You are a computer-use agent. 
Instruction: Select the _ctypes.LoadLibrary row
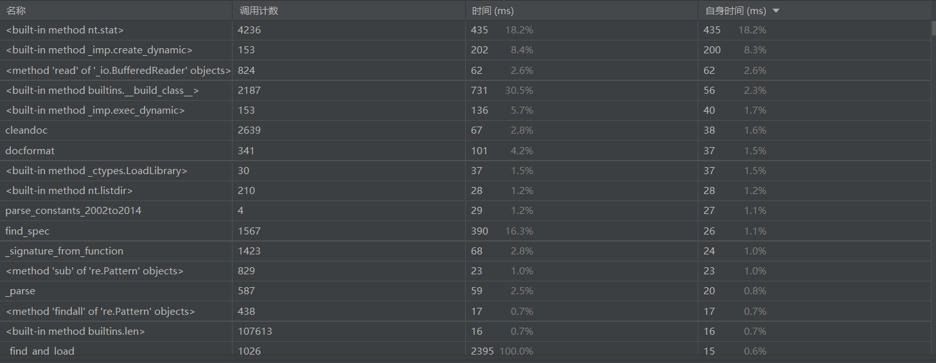click(x=96, y=171)
